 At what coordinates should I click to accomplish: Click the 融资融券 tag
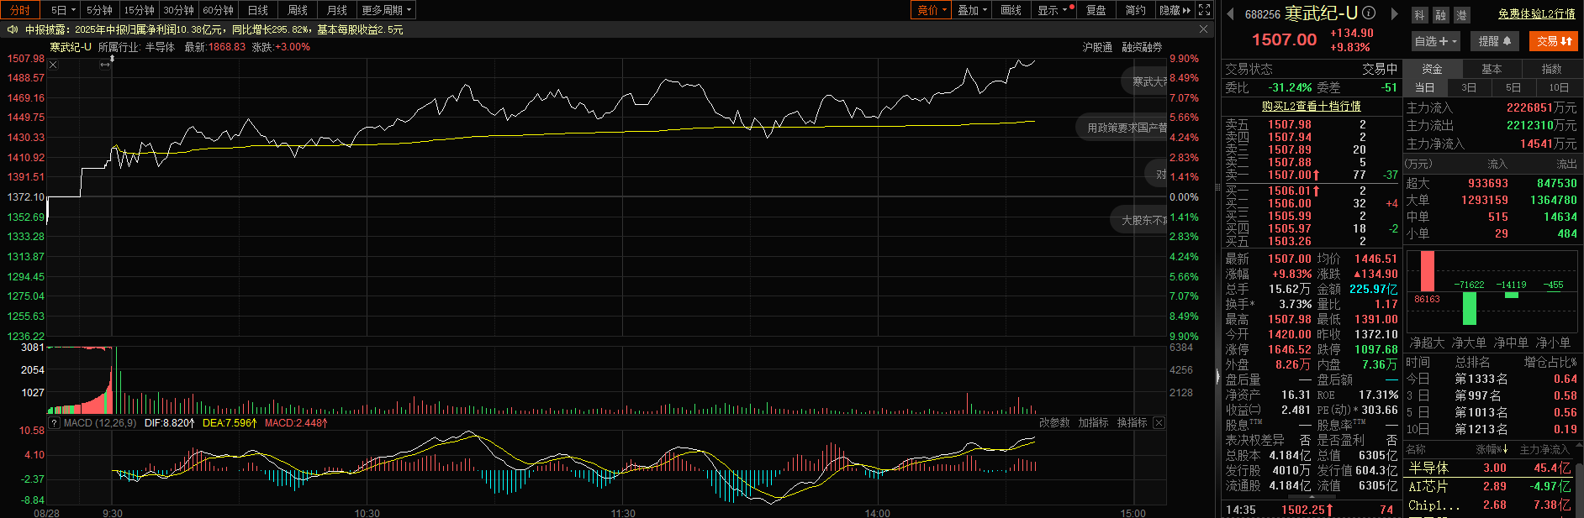click(1142, 48)
